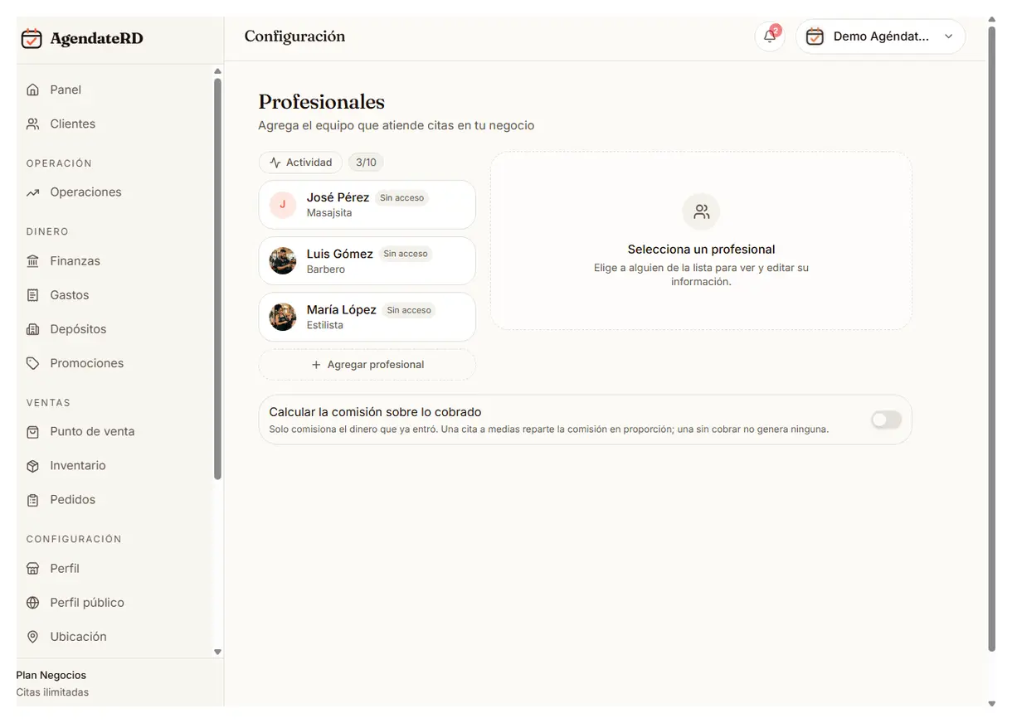Select professional Luis Gómez

[367, 261]
